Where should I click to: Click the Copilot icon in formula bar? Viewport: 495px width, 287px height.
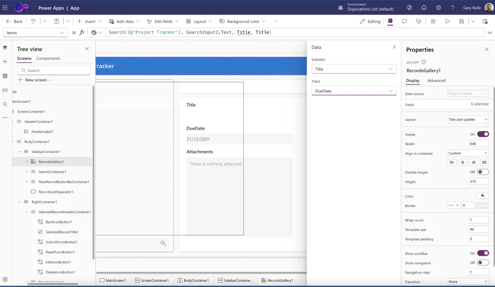(x=94, y=32)
